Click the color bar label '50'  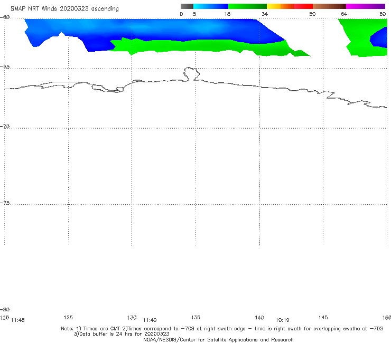[312, 14]
